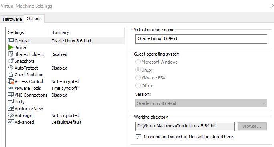Select the Linux radio button
The width and height of the screenshot is (274, 147).
(x=138, y=70)
